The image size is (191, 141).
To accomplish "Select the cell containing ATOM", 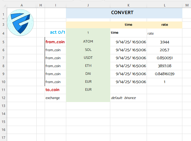I will (x=88, y=42).
